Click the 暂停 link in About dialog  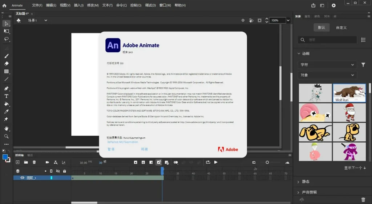[111, 149]
